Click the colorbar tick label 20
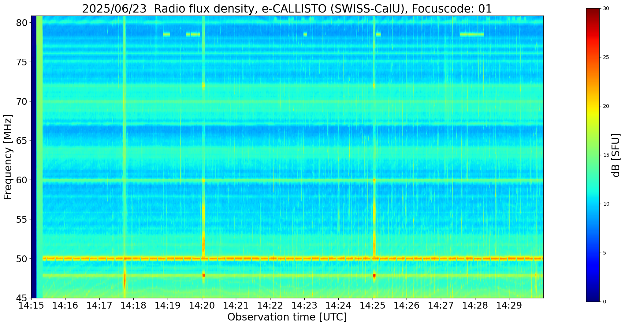Image resolution: width=625 pixels, height=326 pixels. pyautogui.click(x=606, y=106)
